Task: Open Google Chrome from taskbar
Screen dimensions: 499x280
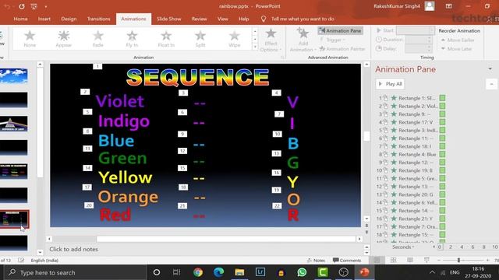Action: click(x=198, y=272)
